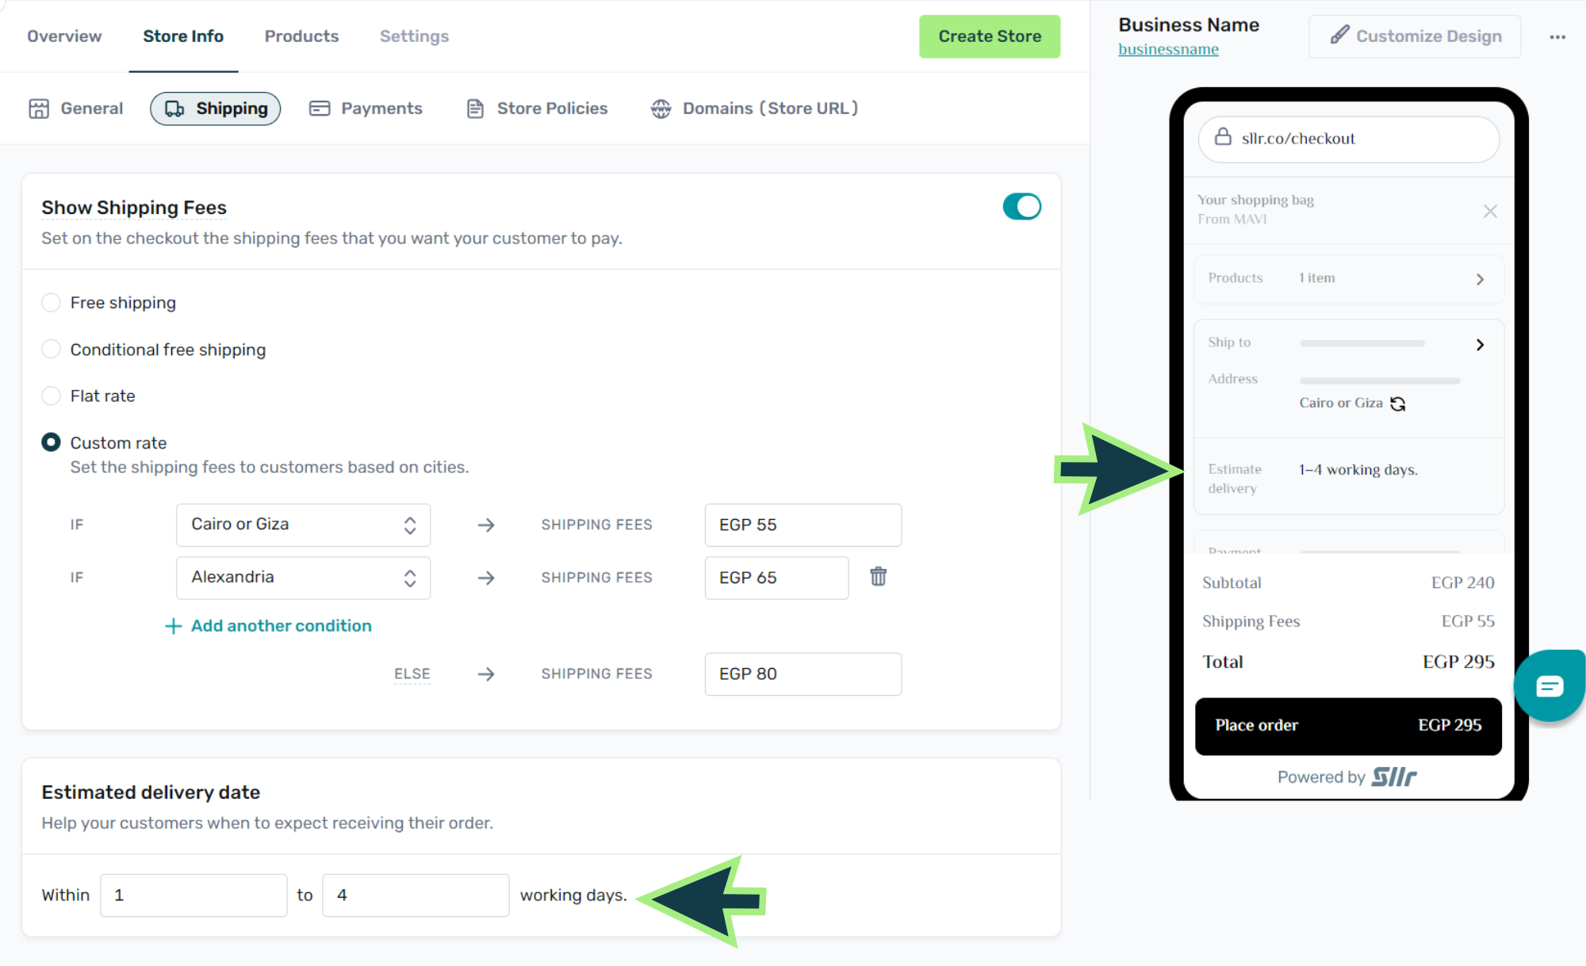1586x966 pixels.
Task: Click the Create Store button
Action: tap(989, 36)
